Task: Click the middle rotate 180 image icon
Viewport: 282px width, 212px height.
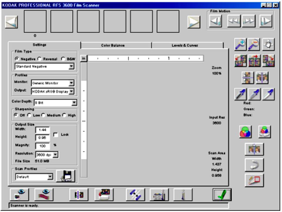Action: point(254,61)
